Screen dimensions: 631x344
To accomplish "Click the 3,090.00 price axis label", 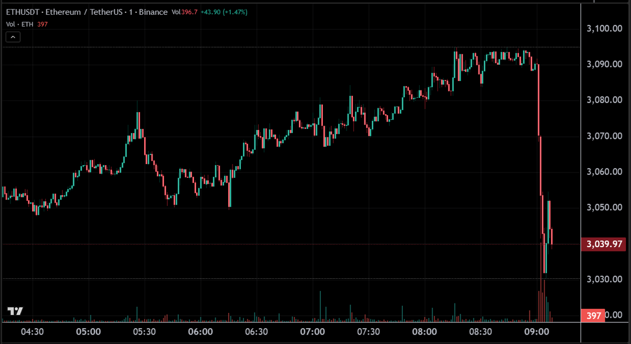I will tap(605, 64).
